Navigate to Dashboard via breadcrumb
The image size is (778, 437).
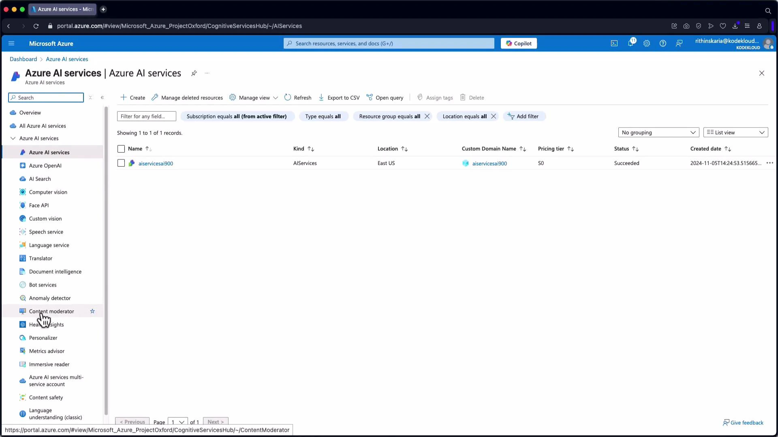coord(23,59)
